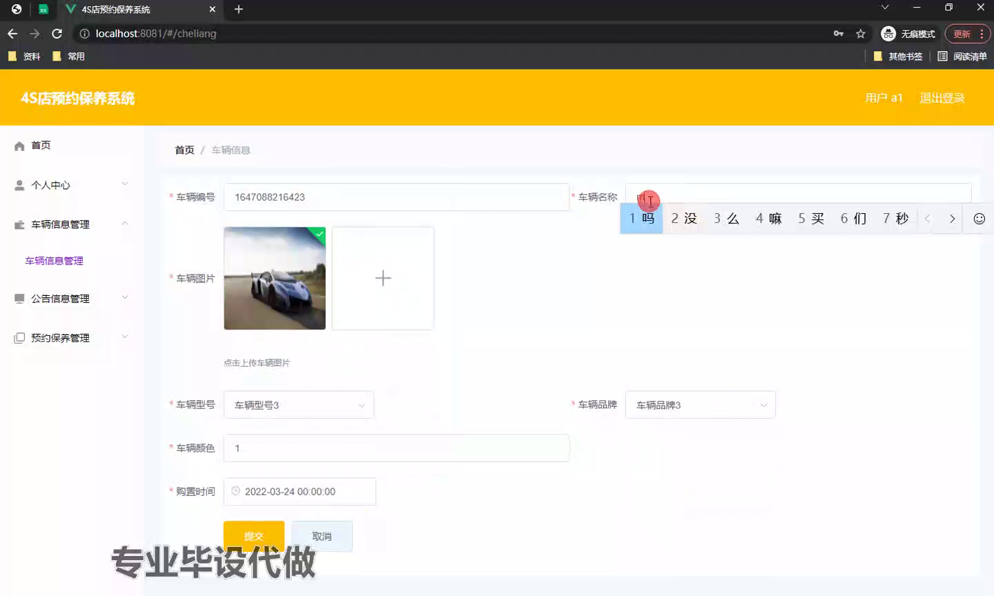Select the 车辆信息管理 submenu item
Viewport: 994px width, 596px height.
click(x=54, y=261)
